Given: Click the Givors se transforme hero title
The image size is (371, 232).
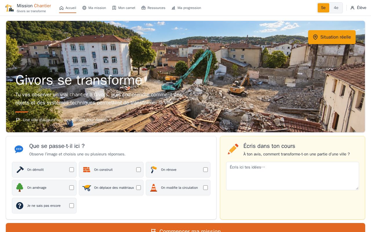Looking at the screenshot, I should [79, 80].
